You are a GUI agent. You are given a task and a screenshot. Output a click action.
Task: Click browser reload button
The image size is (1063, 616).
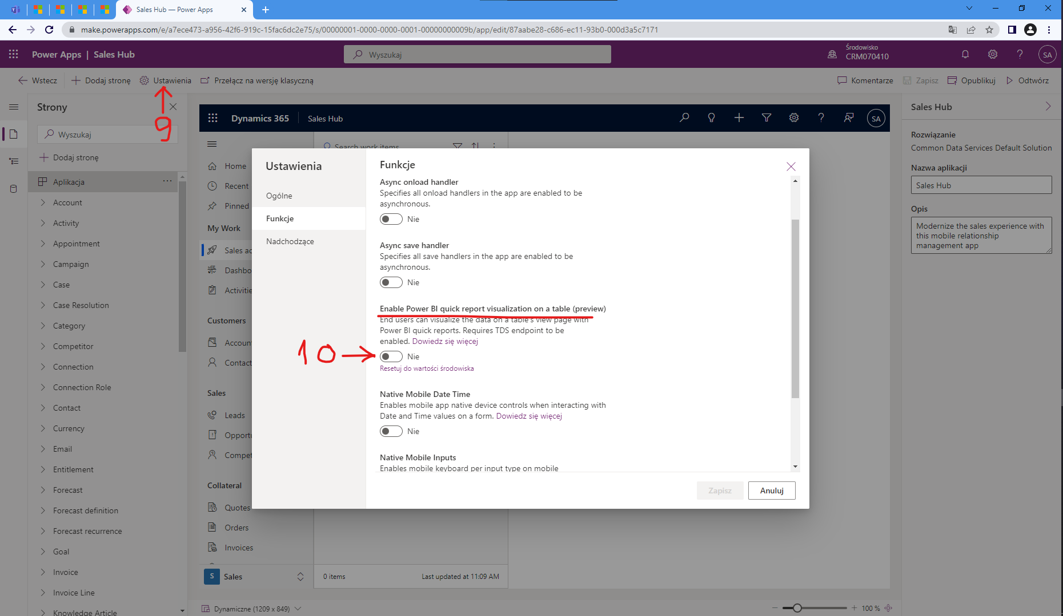(49, 30)
